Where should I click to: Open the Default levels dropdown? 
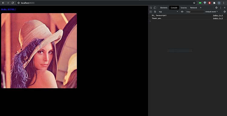(x=212, y=12)
